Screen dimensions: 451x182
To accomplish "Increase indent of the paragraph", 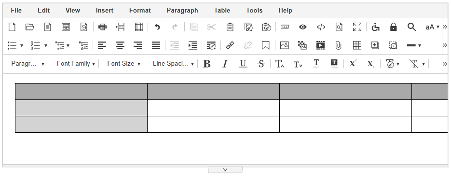I will (192, 45).
